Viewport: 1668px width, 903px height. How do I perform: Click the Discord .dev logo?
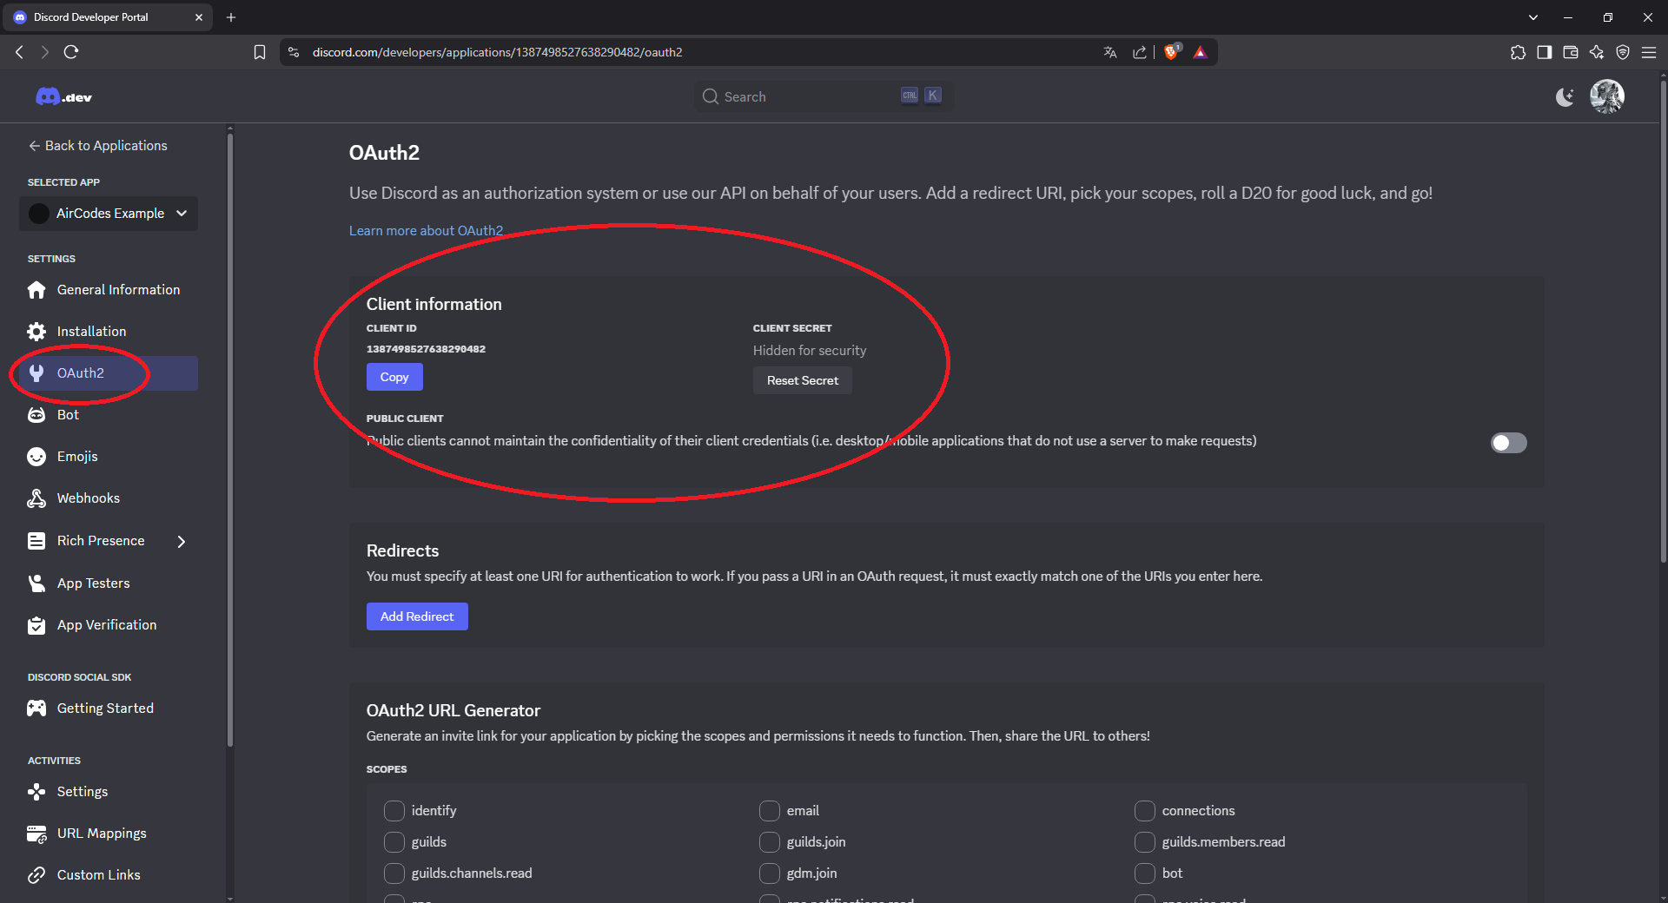click(63, 96)
